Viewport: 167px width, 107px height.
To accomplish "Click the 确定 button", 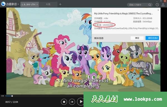I will coord(137,38).
